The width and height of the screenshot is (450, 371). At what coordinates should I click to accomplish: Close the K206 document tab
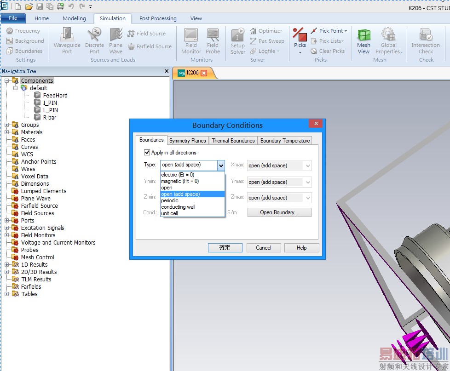(x=204, y=73)
